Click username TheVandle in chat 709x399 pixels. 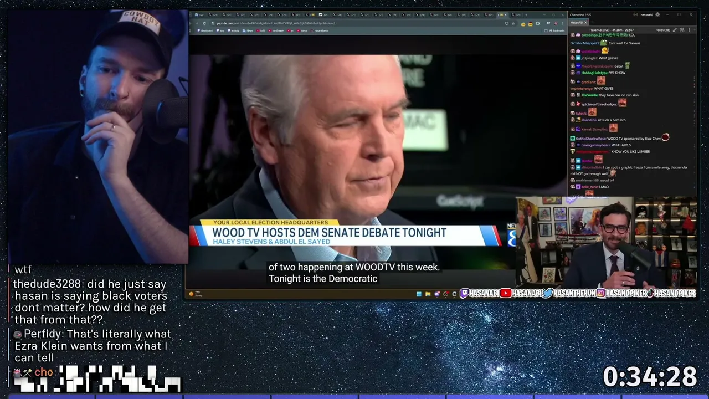coord(589,95)
